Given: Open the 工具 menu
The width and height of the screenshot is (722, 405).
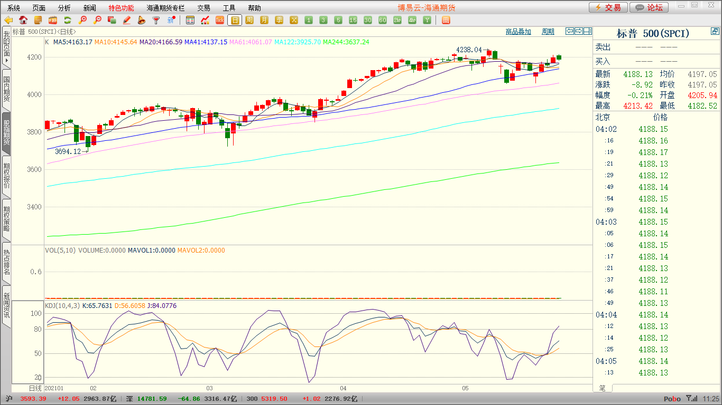Looking at the screenshot, I should point(229,8).
